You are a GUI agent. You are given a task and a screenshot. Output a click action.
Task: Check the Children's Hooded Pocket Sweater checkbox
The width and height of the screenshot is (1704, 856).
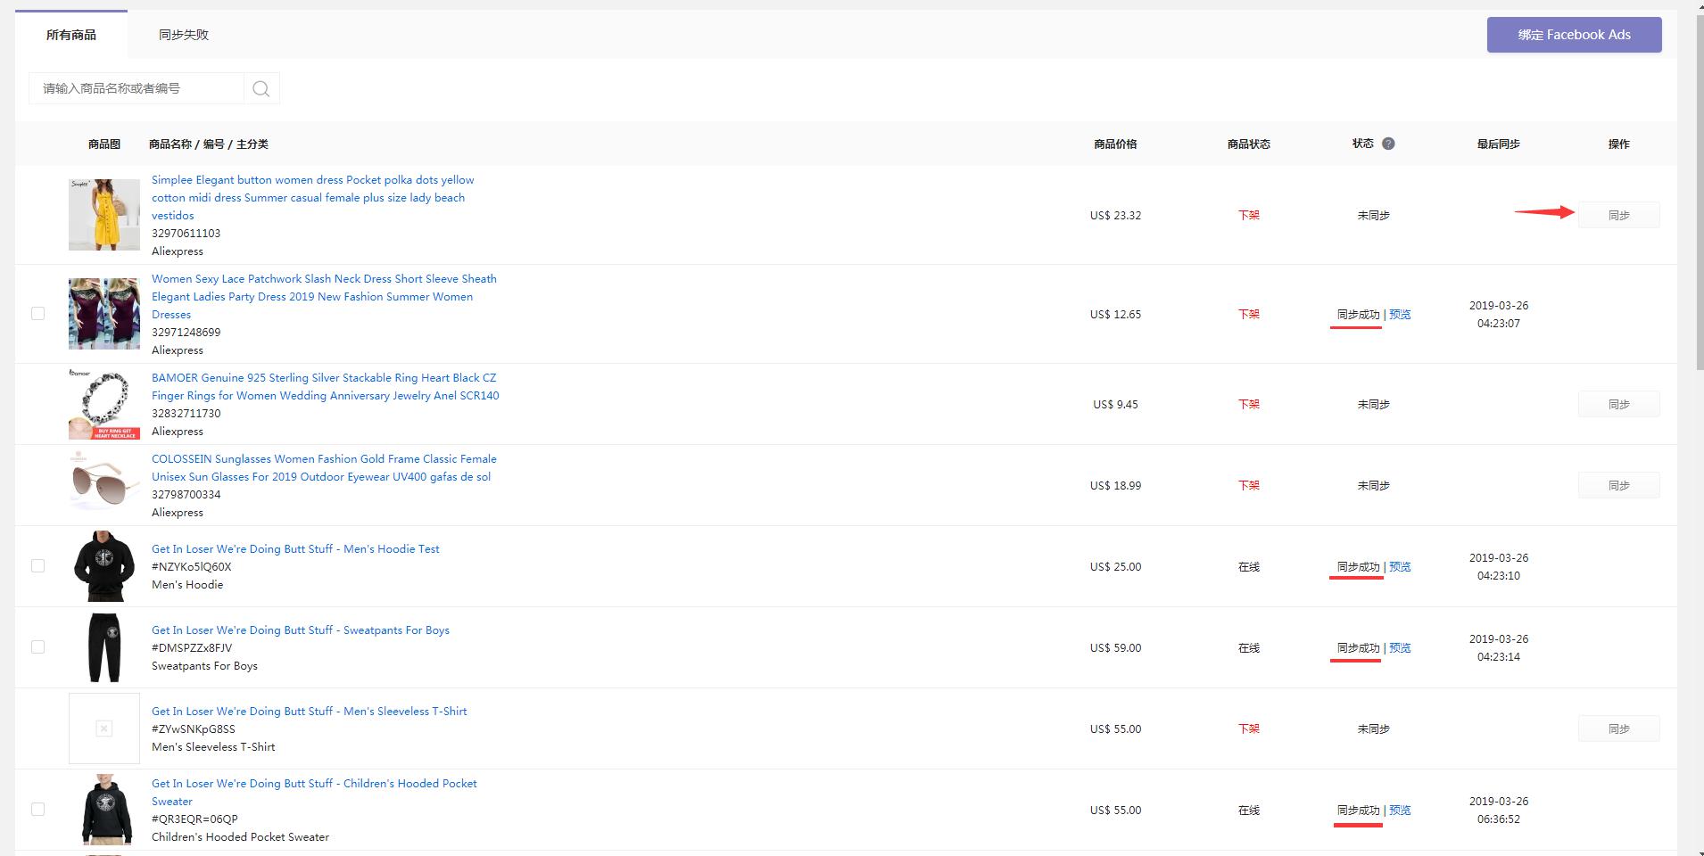coord(37,810)
